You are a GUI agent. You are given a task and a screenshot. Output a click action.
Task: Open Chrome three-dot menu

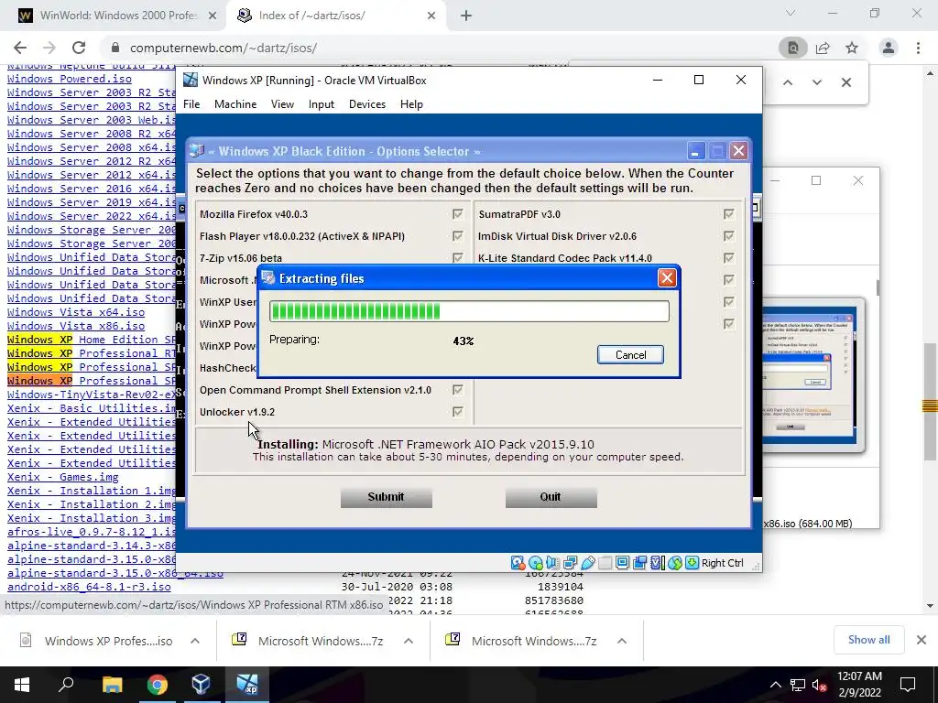918,48
